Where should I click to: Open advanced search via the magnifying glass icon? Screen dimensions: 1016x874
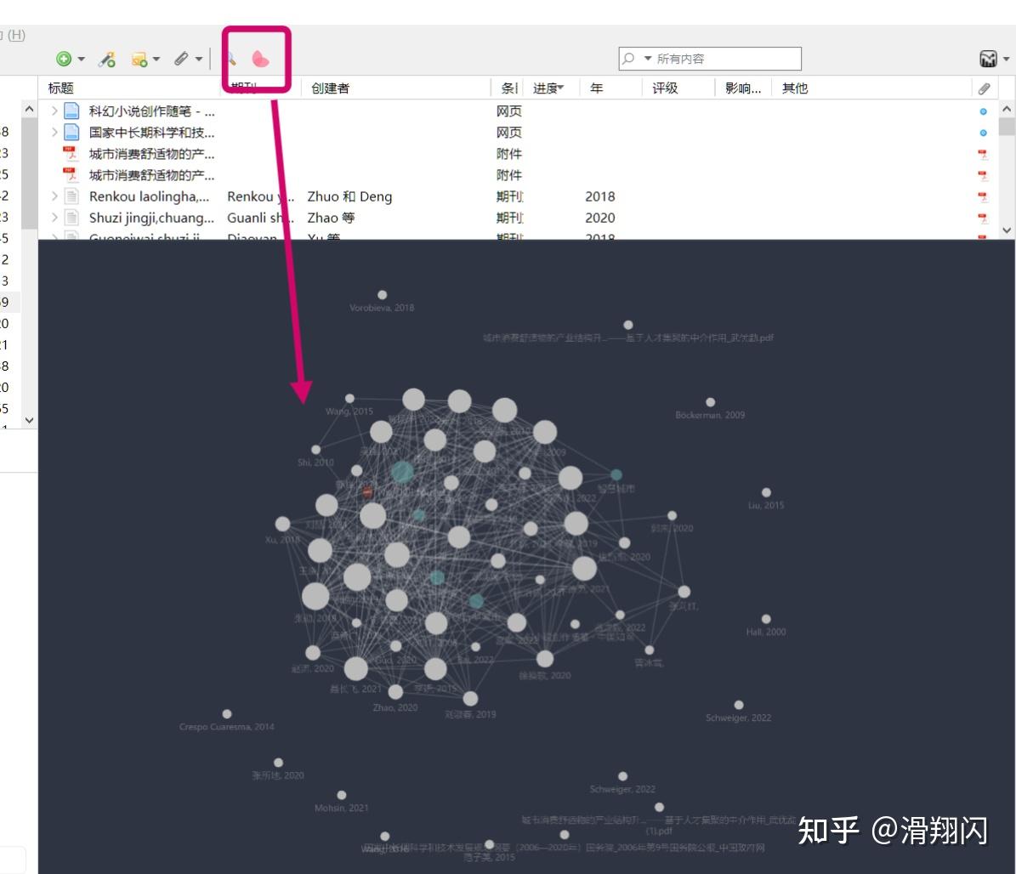click(x=231, y=60)
